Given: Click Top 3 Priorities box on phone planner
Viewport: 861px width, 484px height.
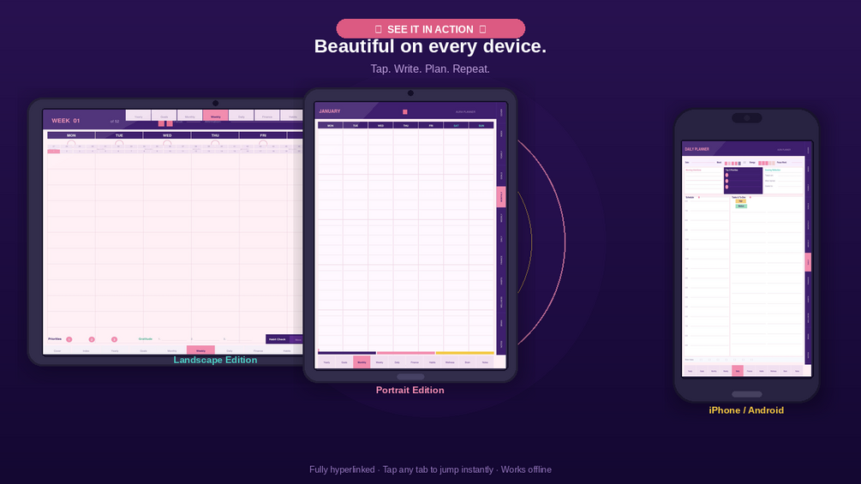Looking at the screenshot, I should click(x=744, y=181).
